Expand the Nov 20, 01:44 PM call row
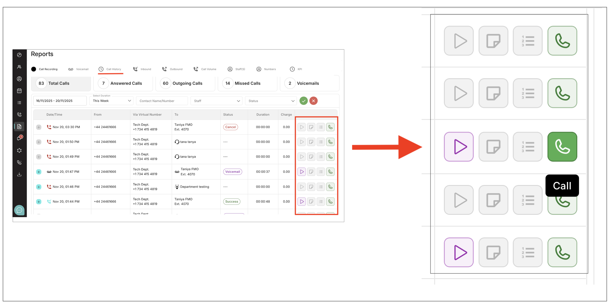Image resolution: width=613 pixels, height=308 pixels. pyautogui.click(x=39, y=202)
